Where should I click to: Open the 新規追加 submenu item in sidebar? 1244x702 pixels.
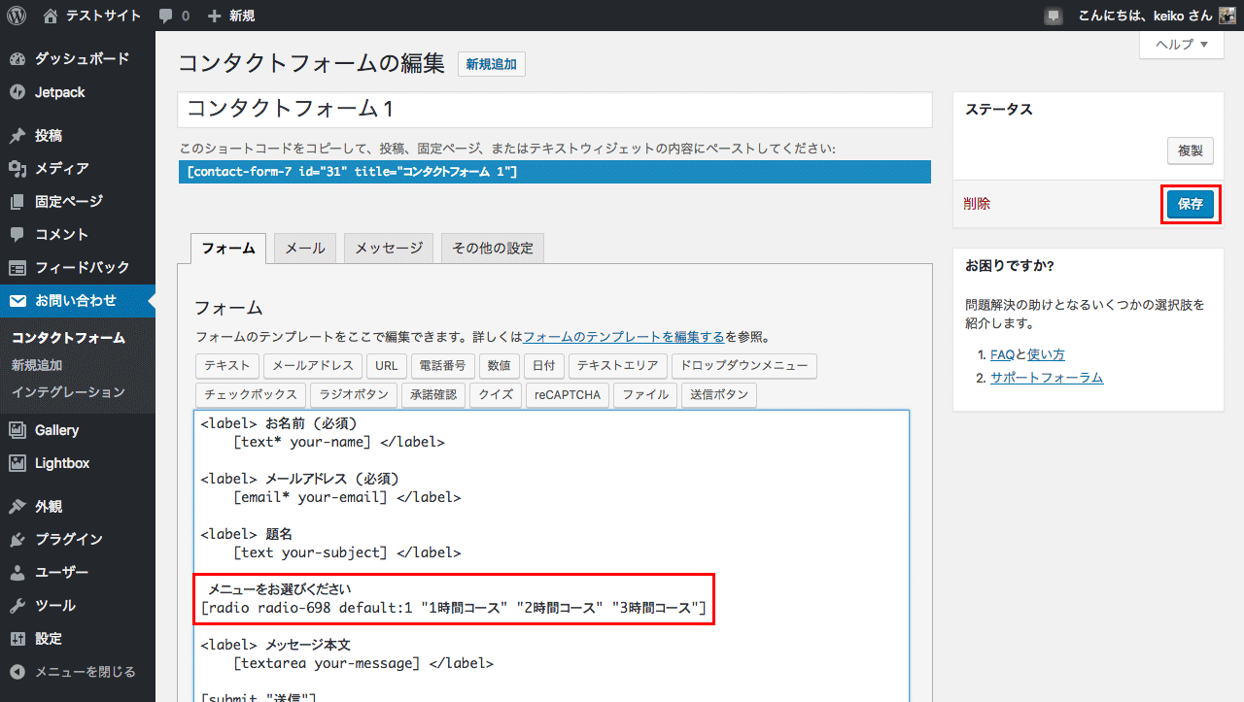tap(37, 365)
